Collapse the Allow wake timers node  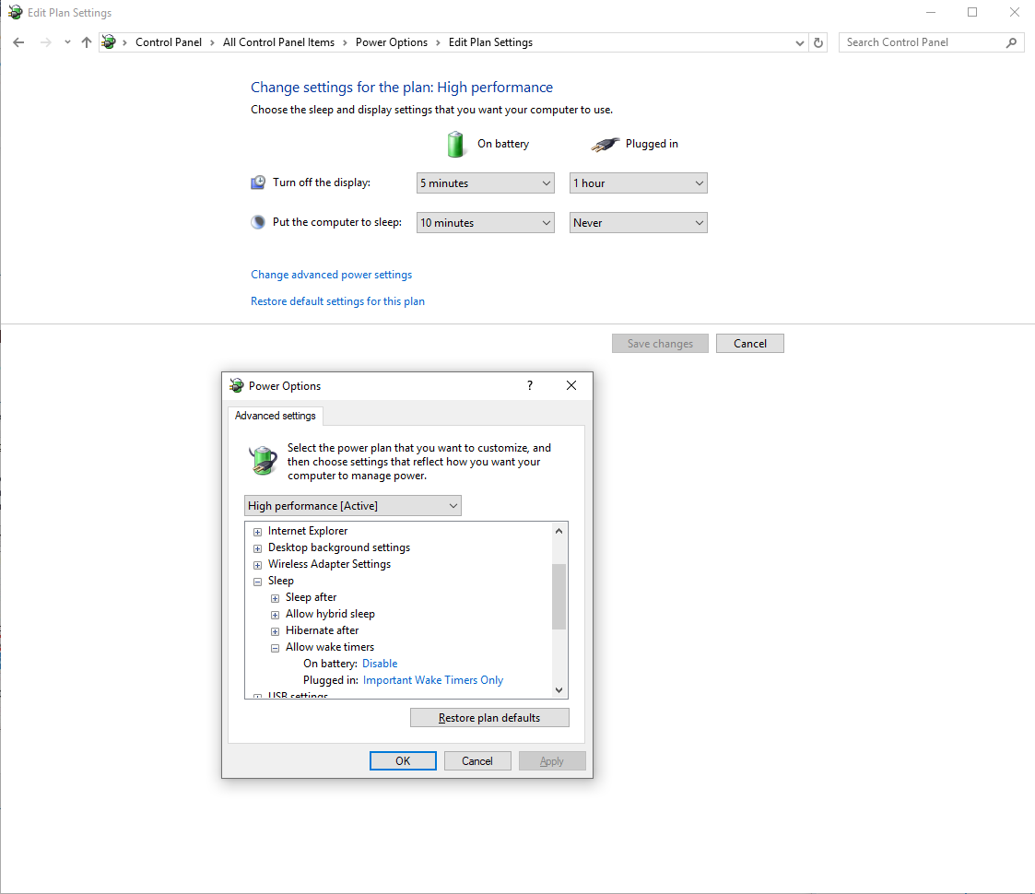coord(275,648)
